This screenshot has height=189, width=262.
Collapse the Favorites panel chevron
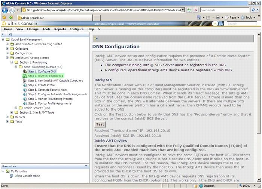86,166
